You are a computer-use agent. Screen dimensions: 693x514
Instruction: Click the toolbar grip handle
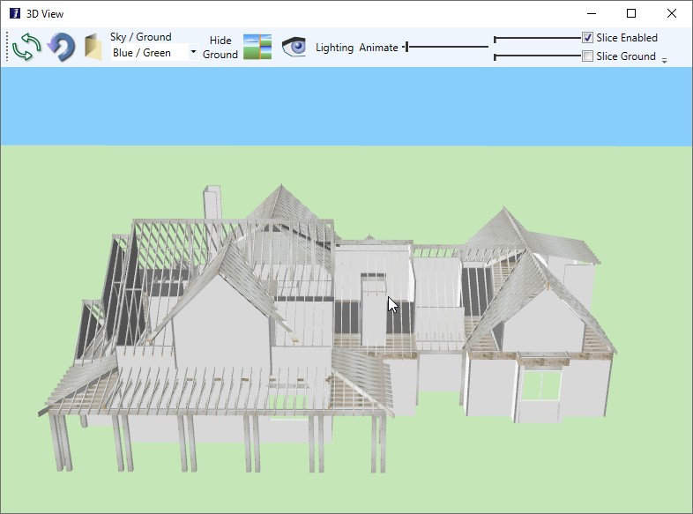click(7, 47)
